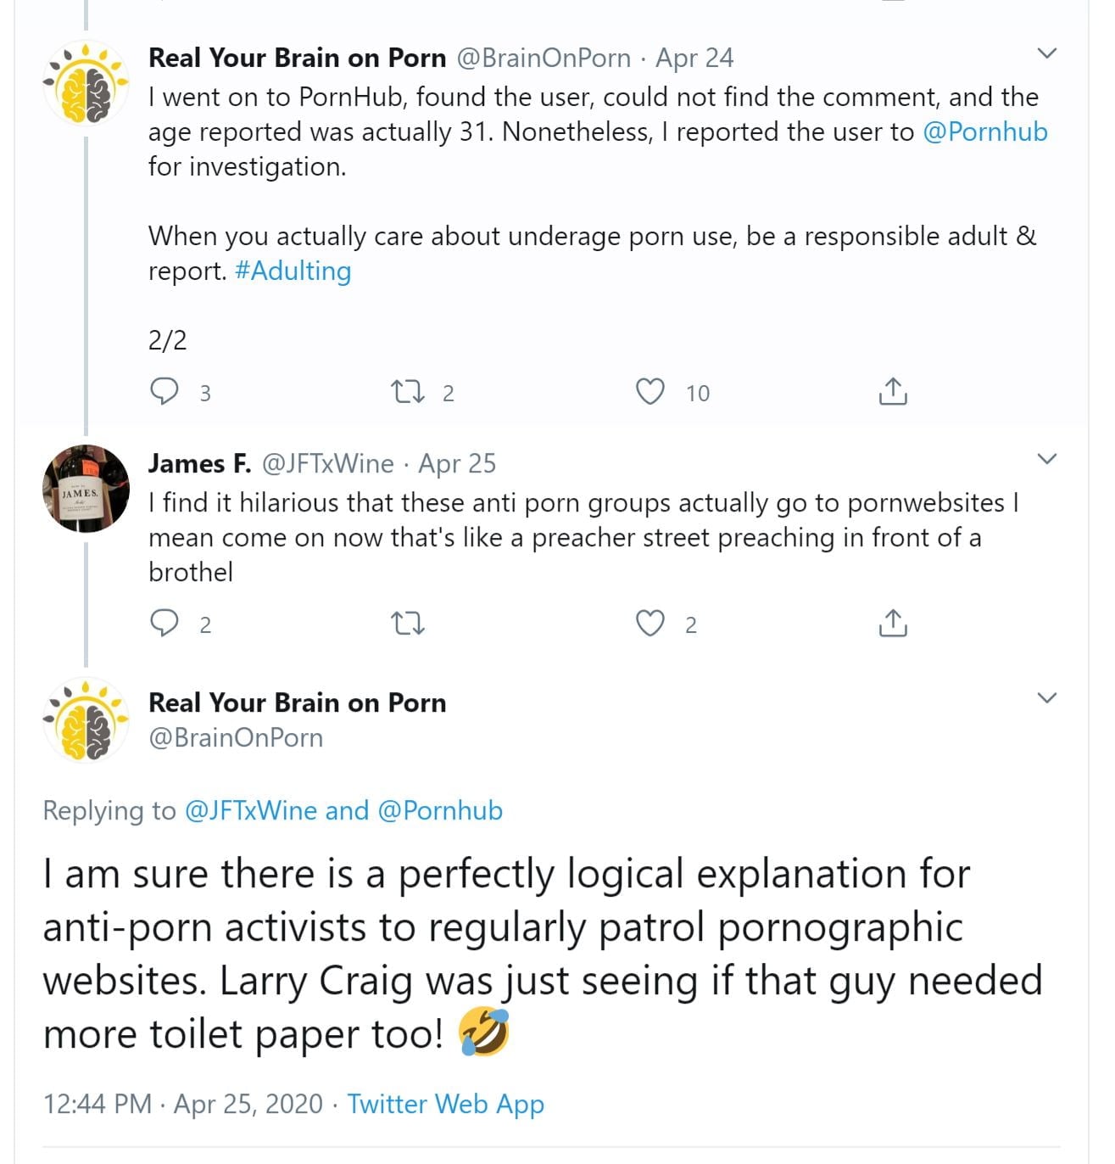Click the Twitter Web App source link
This screenshot has height=1164, width=1115.
[445, 1105]
